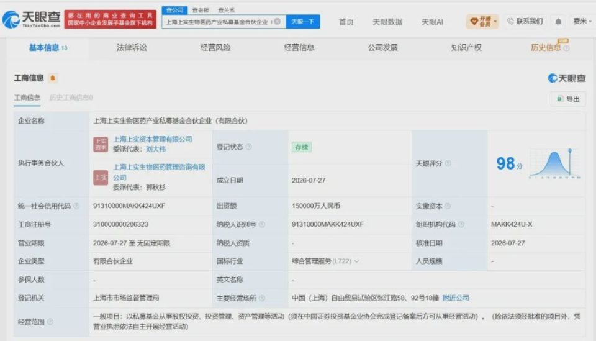Click the red promotional banner beside the logo
This screenshot has height=341, width=596.
tap(111, 19)
